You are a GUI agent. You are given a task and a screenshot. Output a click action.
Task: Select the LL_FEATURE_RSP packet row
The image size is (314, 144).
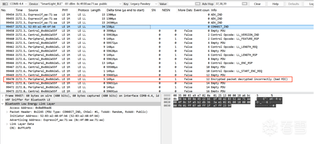[157, 39]
